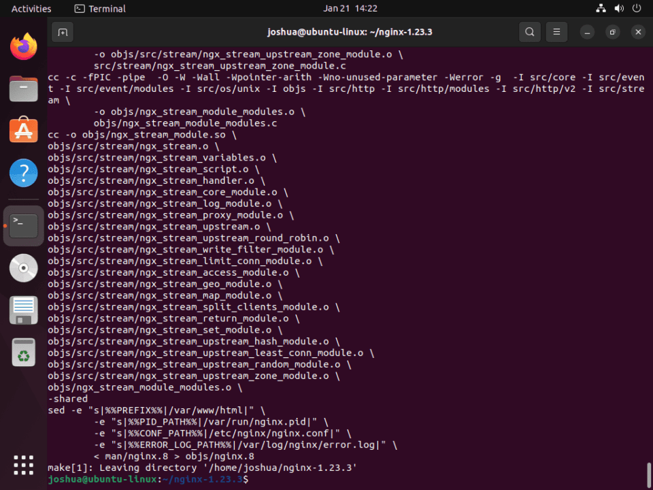
Task: Click the volume icon in top bar
Action: [x=619, y=8]
